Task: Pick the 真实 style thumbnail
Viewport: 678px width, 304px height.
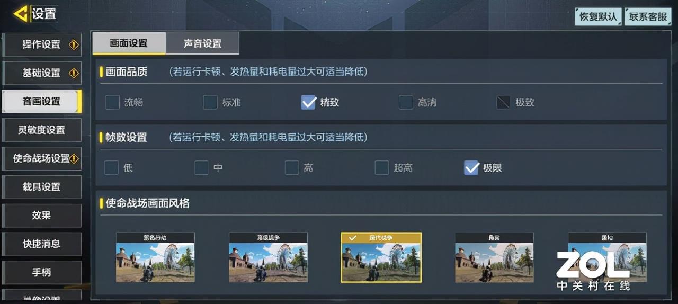Action: pyautogui.click(x=494, y=257)
